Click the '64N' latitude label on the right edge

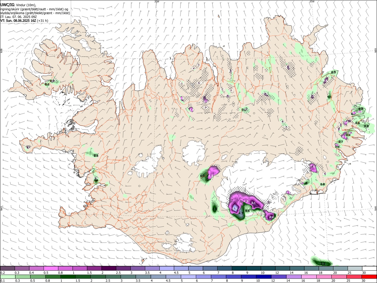click(375, 208)
